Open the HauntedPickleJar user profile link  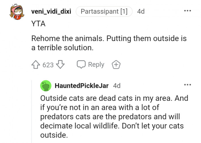[x=82, y=86]
